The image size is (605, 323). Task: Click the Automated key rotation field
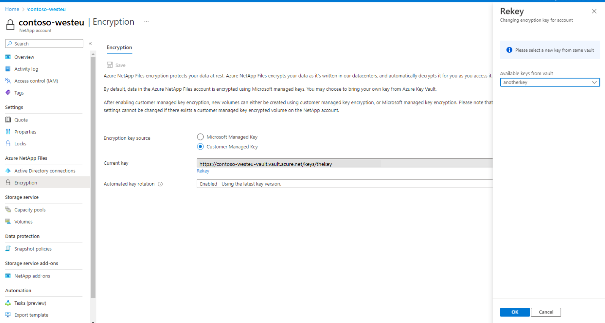click(x=344, y=184)
